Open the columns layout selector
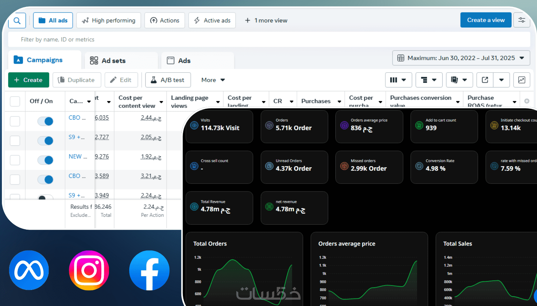537x306 pixels. tap(398, 80)
